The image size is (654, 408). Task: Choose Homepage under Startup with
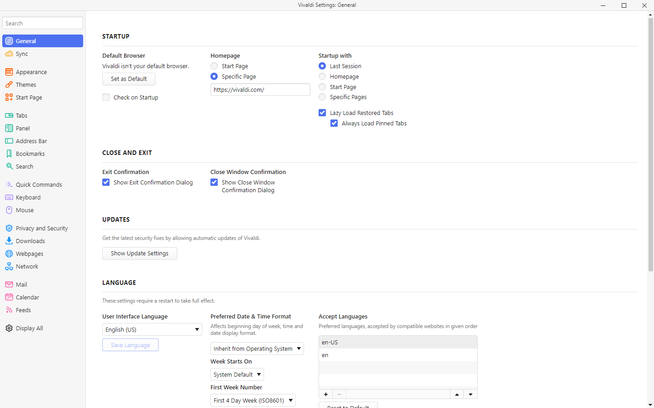coord(322,76)
